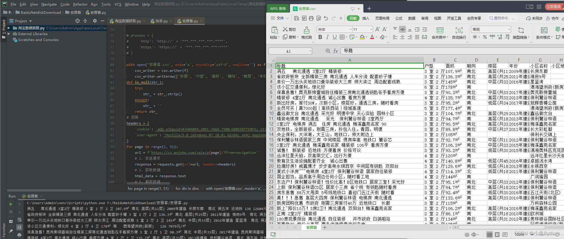The height and width of the screenshot is (239, 564).
Task: Click the formula bar input showing 标题
Action: [452, 51]
